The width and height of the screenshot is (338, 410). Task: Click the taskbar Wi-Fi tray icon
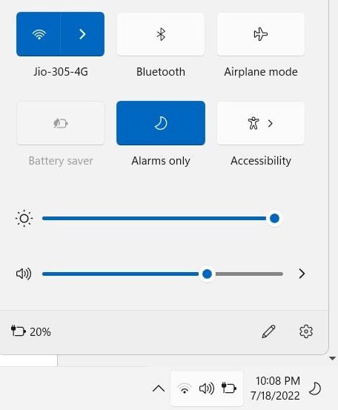[185, 388]
